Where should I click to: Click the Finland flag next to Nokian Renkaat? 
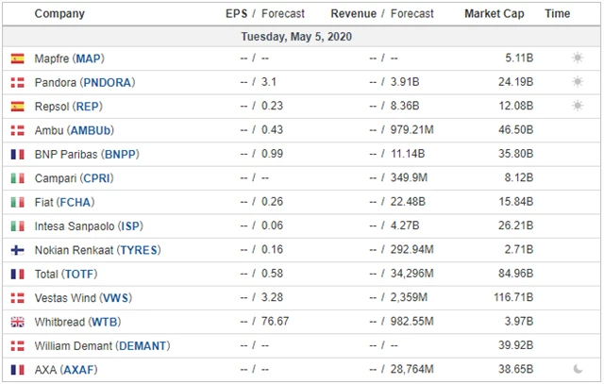17,250
